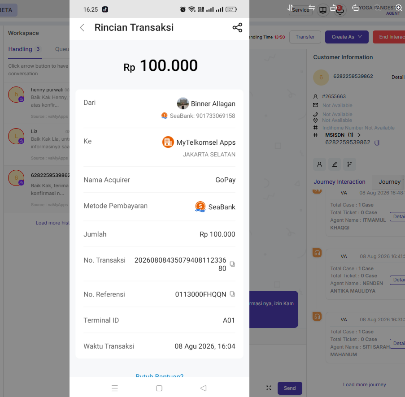Copy the MSISDN number 6282259539862
The width and height of the screenshot is (405, 397).
coord(377,142)
